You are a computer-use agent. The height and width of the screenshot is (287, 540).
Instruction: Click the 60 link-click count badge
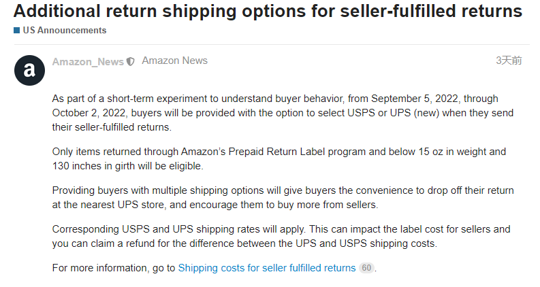pos(366,268)
